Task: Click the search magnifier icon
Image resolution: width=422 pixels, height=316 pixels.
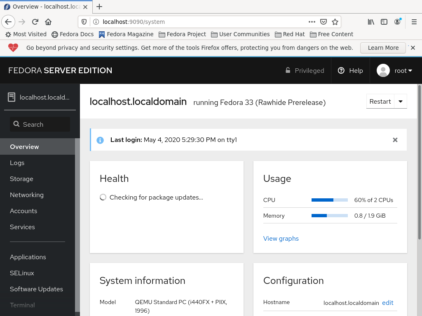Action: [x=16, y=124]
